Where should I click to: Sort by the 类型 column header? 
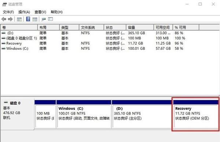point(69,27)
